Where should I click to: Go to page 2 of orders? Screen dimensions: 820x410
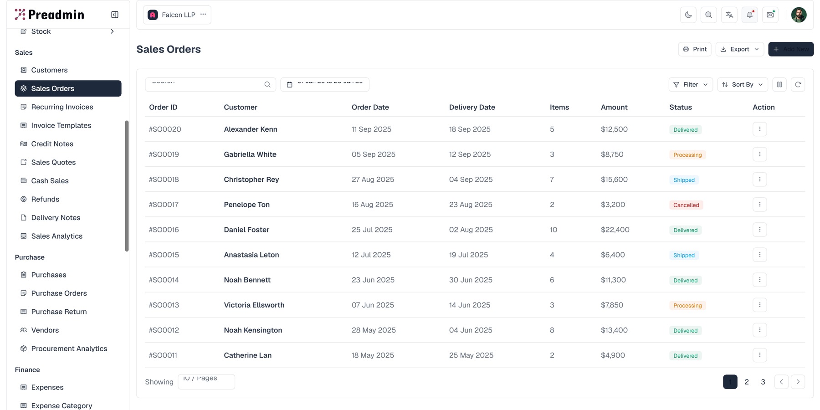click(747, 382)
